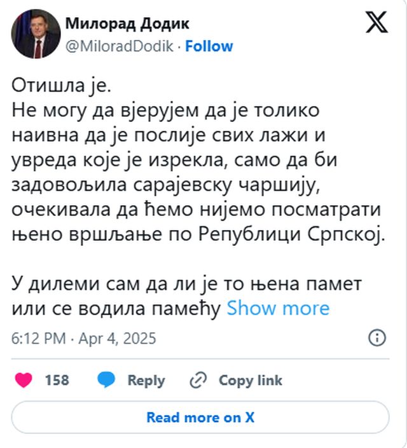407x448 pixels.
Task: Expand the tweet with Show more
Action: (278, 309)
